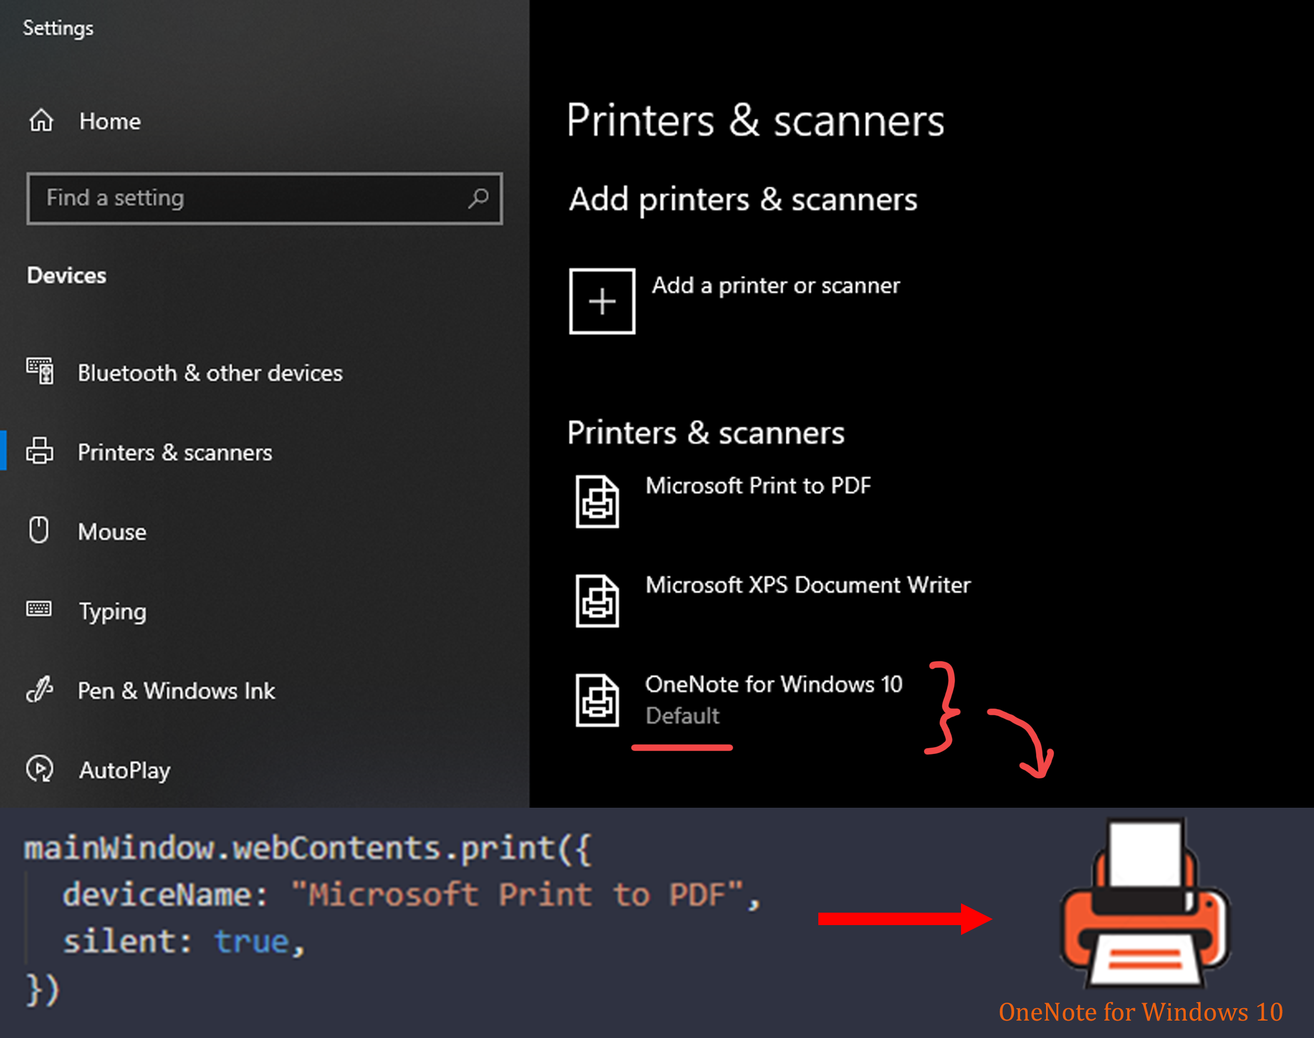
Task: Click the Home icon at the top
Action: click(41, 120)
